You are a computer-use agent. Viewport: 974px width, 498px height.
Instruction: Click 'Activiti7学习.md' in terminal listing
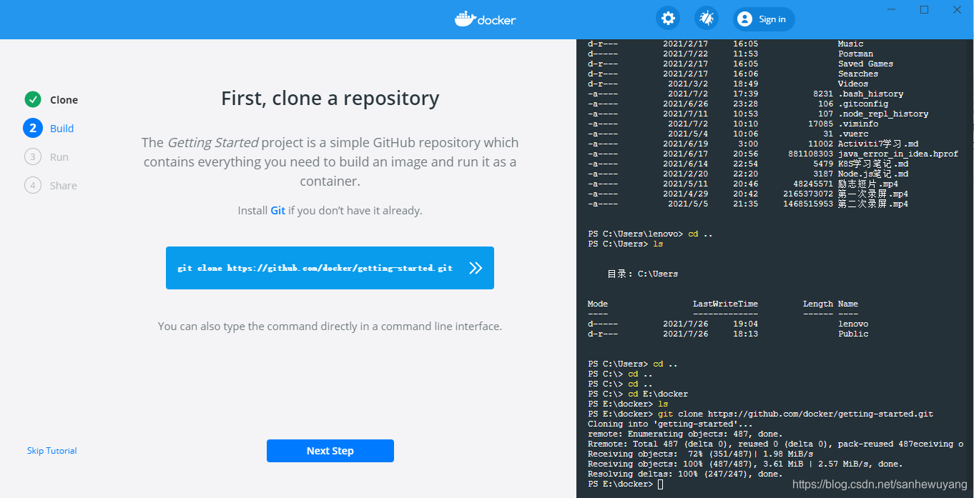pos(878,144)
